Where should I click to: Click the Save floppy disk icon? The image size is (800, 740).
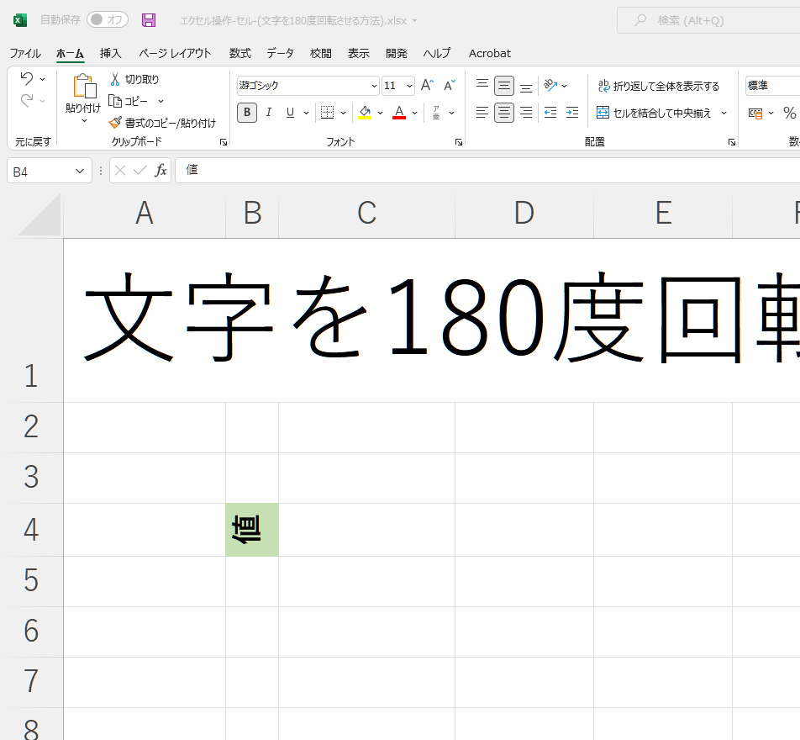pyautogui.click(x=149, y=20)
